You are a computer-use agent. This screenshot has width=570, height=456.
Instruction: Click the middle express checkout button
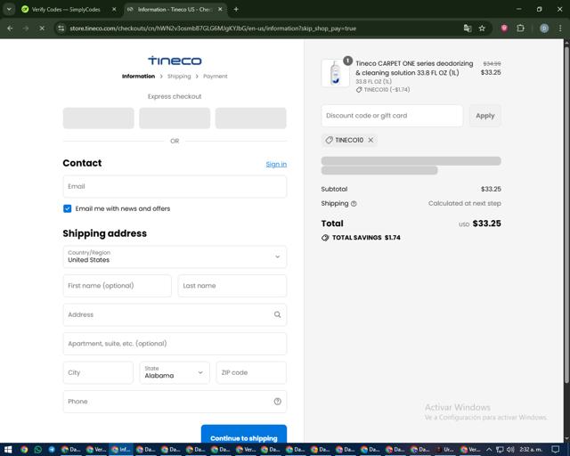175,118
